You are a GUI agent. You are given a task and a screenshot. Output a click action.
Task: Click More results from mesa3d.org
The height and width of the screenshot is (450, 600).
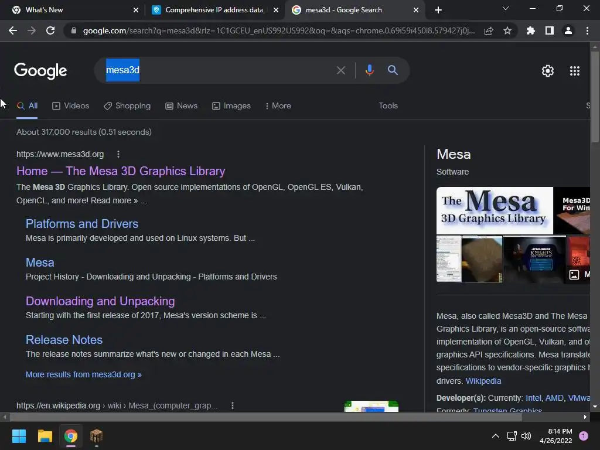pyautogui.click(x=83, y=374)
